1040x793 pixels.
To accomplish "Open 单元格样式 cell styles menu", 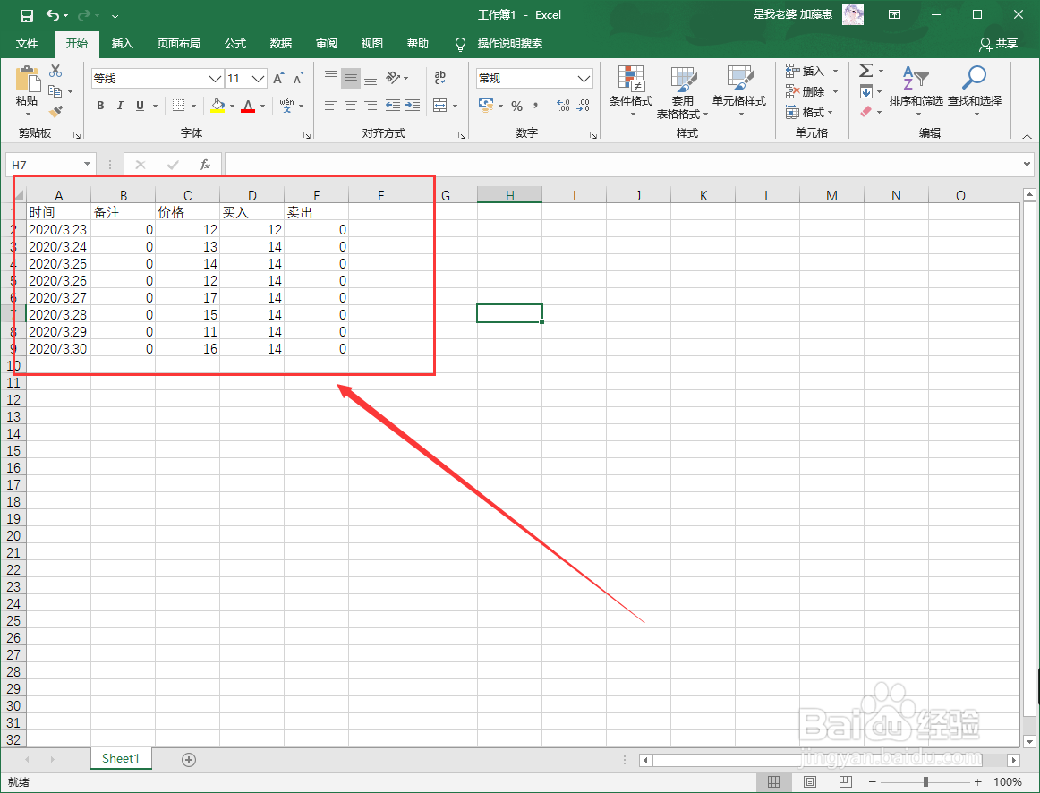I will [x=739, y=91].
